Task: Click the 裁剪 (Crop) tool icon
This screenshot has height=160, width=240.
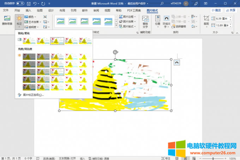Action: pyautogui.click(x=206, y=20)
